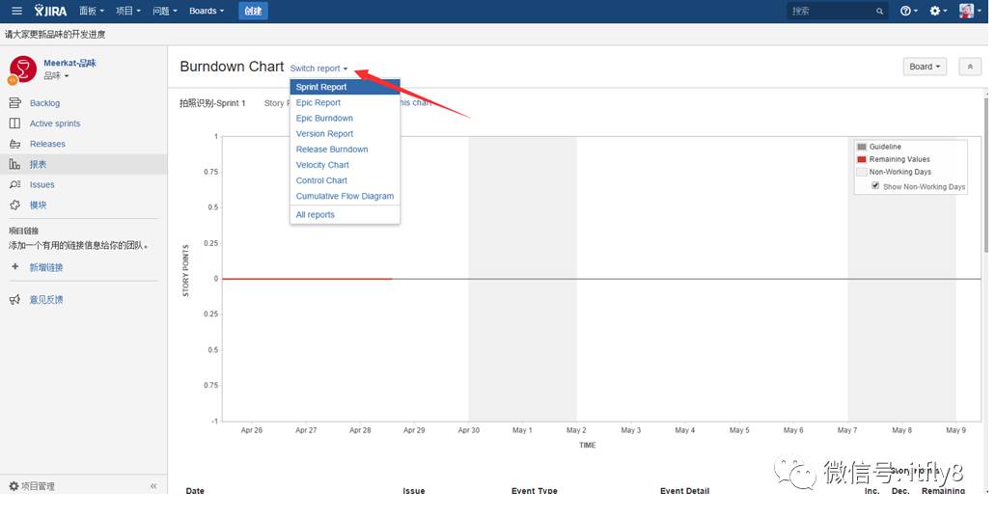Image resolution: width=996 pixels, height=519 pixels.
Task: Open the help question-mark menu
Action: point(908,11)
